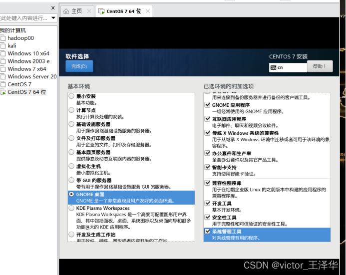Select hadoop00 in the VM library
This screenshot has height=275, width=346.
click(x=21, y=38)
